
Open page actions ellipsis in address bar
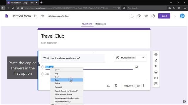click(x=115, y=8)
